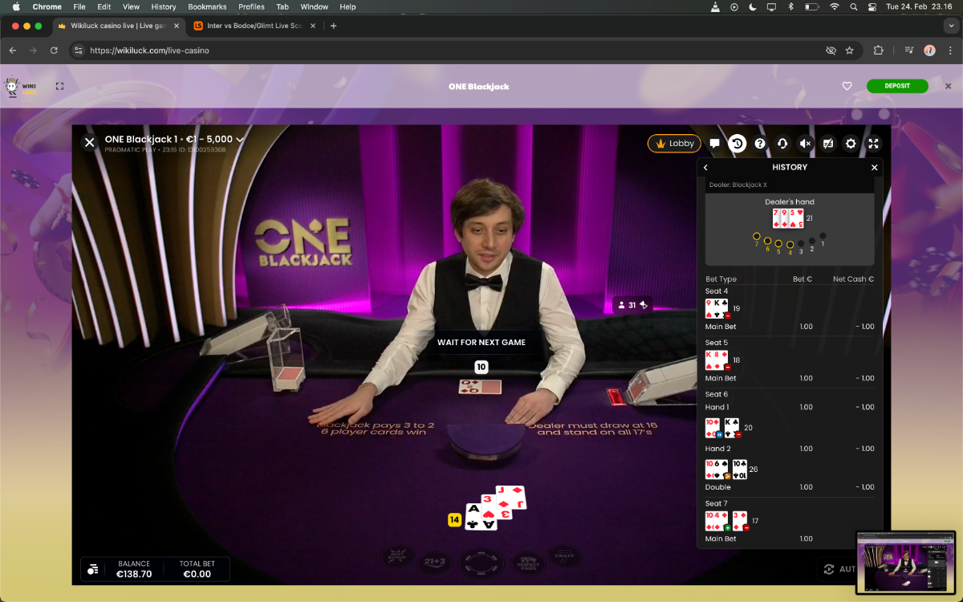Click the heart favorite icon
The width and height of the screenshot is (963, 602).
point(847,86)
